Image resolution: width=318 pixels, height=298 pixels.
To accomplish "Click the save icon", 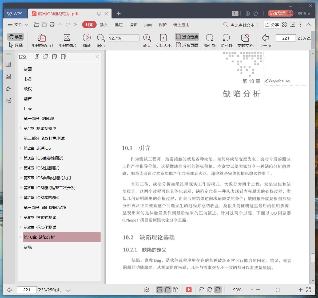I will (x=44, y=25).
